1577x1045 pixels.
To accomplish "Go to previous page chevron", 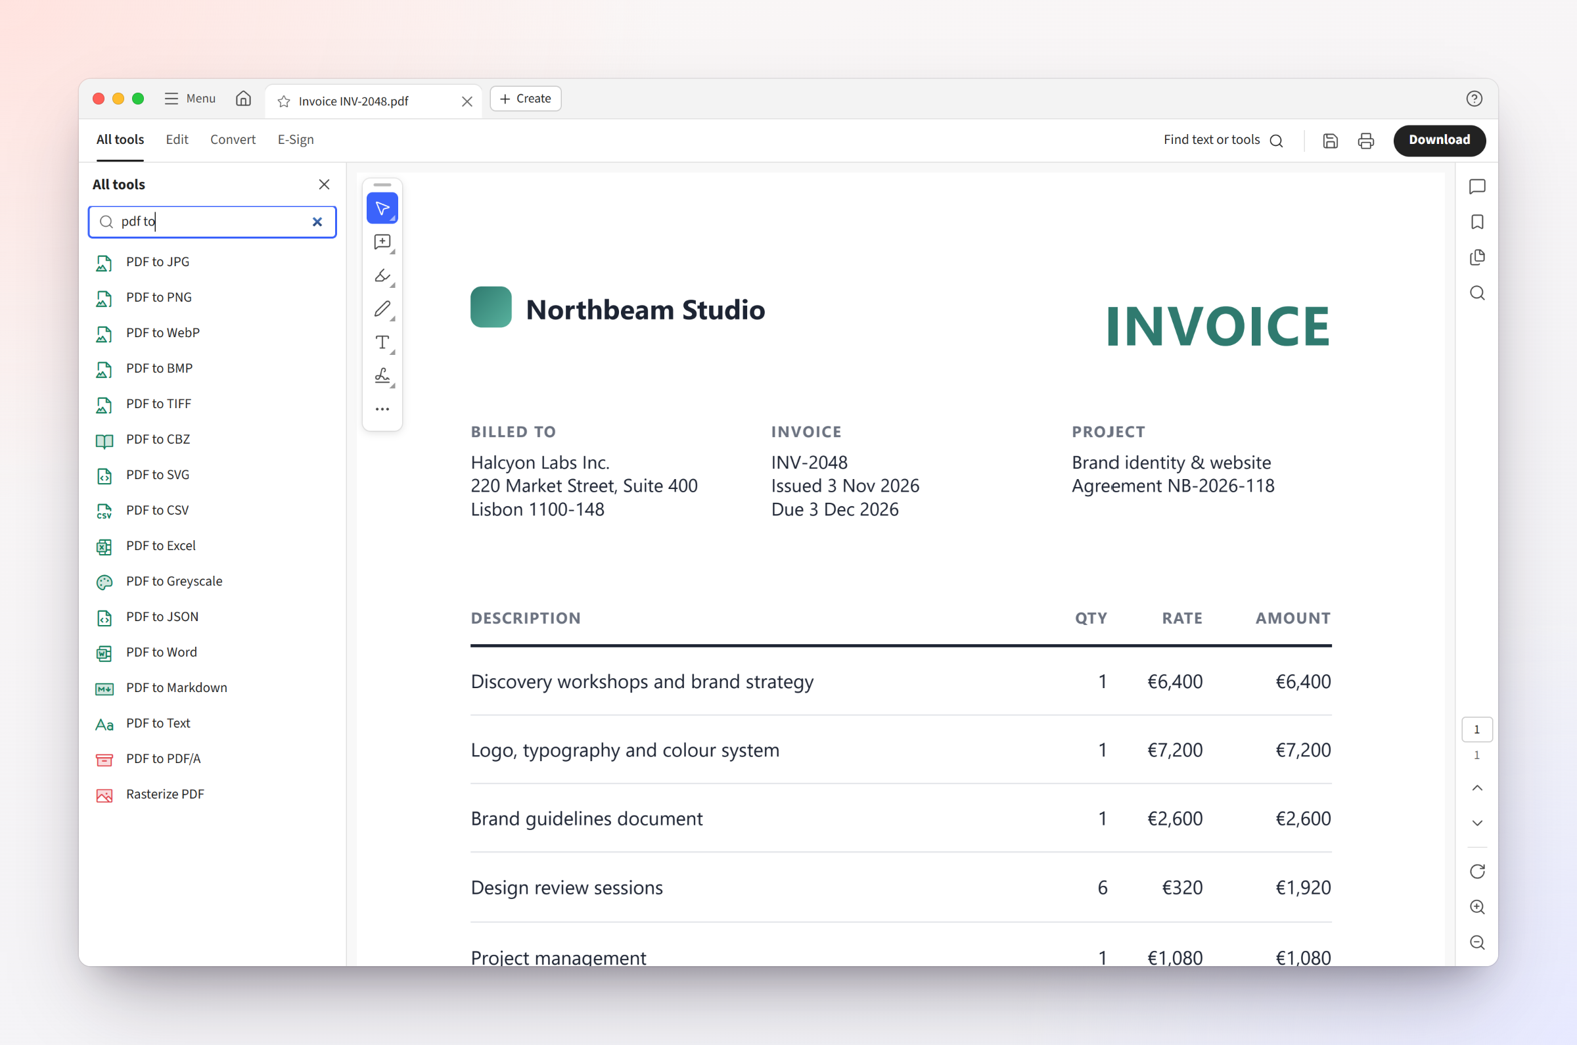I will click(1477, 788).
